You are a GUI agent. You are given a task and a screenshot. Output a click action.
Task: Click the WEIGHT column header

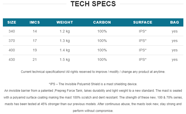coord(65,22)
